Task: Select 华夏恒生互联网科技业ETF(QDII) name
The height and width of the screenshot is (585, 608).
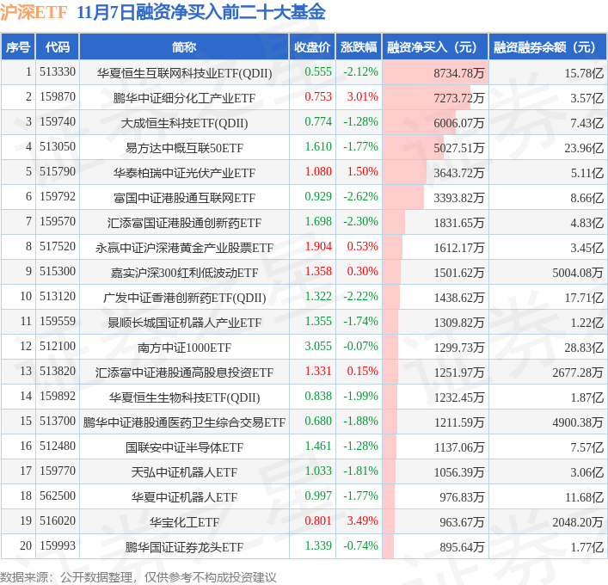Action: (184, 73)
